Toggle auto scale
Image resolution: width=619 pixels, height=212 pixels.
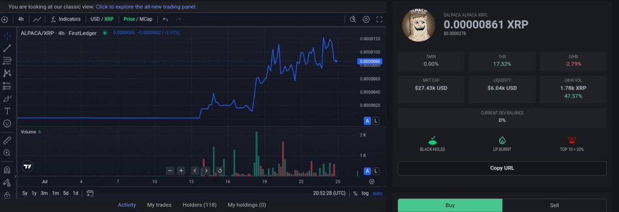click(378, 193)
